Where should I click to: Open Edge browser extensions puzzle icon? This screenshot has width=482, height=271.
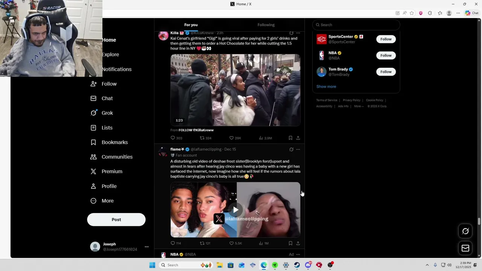(430, 13)
